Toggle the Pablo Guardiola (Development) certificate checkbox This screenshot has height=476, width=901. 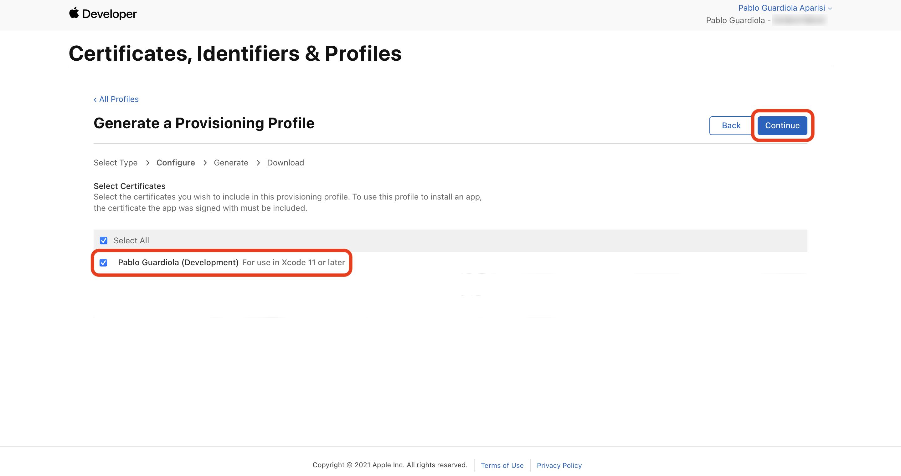[104, 262]
